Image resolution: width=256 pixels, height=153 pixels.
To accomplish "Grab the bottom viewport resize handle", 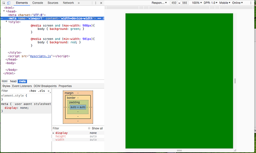I will (x=179, y=151).
